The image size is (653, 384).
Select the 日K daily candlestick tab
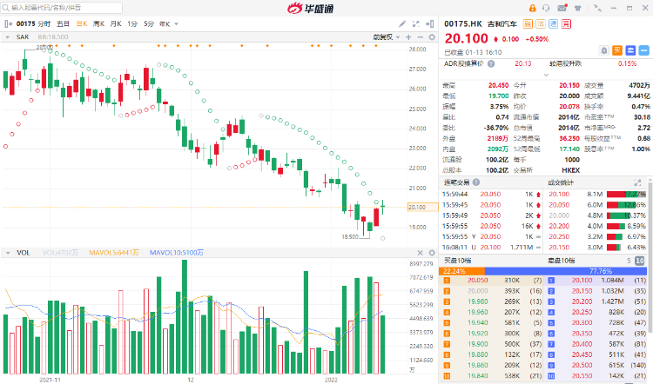click(82, 24)
